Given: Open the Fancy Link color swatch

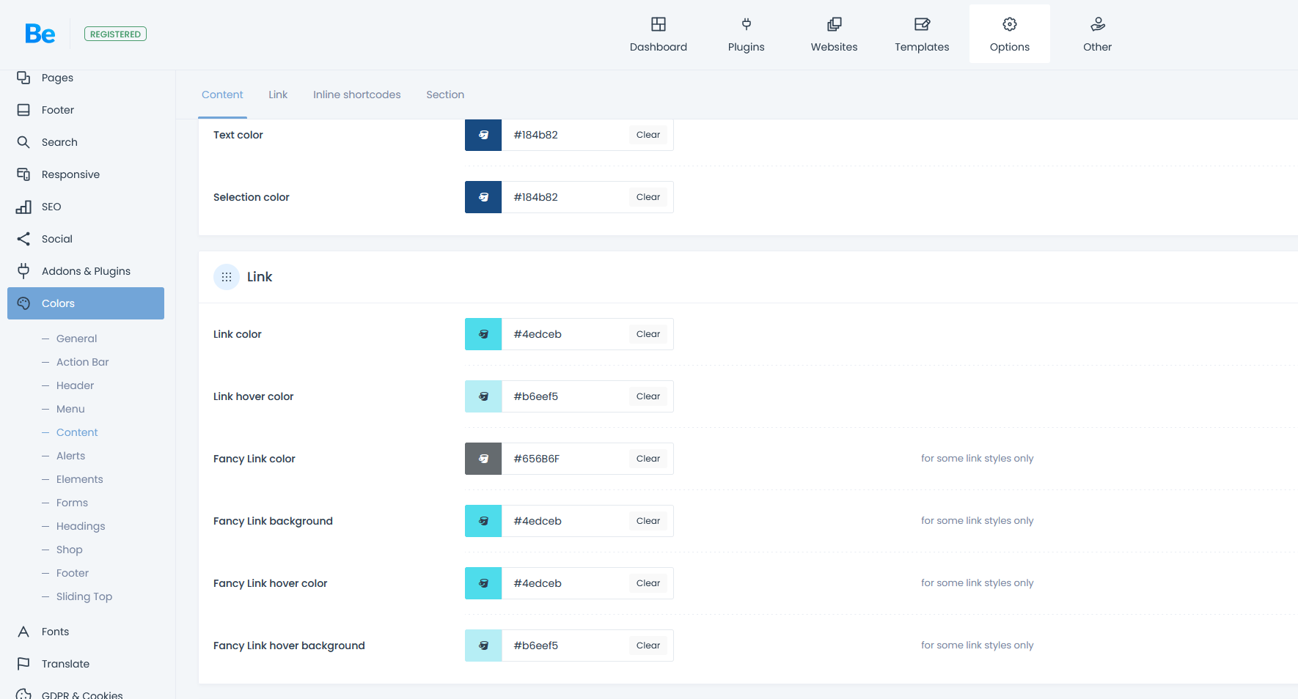Looking at the screenshot, I should (x=483, y=459).
